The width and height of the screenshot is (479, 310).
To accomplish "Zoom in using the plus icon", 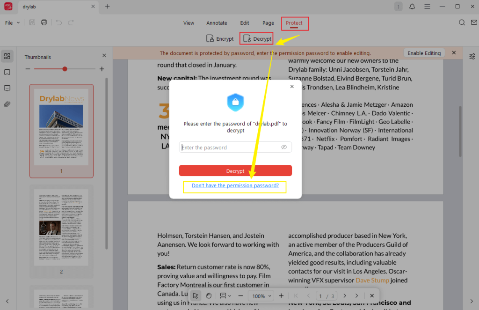I will pyautogui.click(x=281, y=295).
